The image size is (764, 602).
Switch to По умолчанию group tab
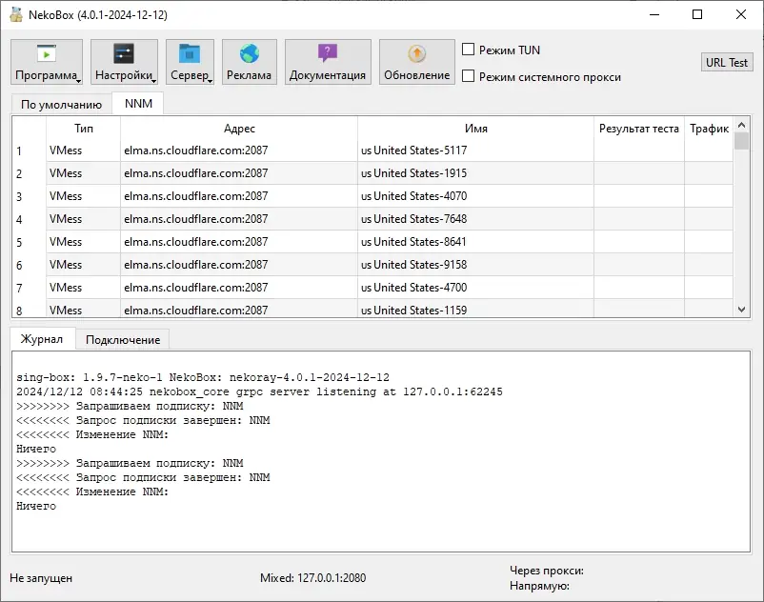click(x=61, y=104)
